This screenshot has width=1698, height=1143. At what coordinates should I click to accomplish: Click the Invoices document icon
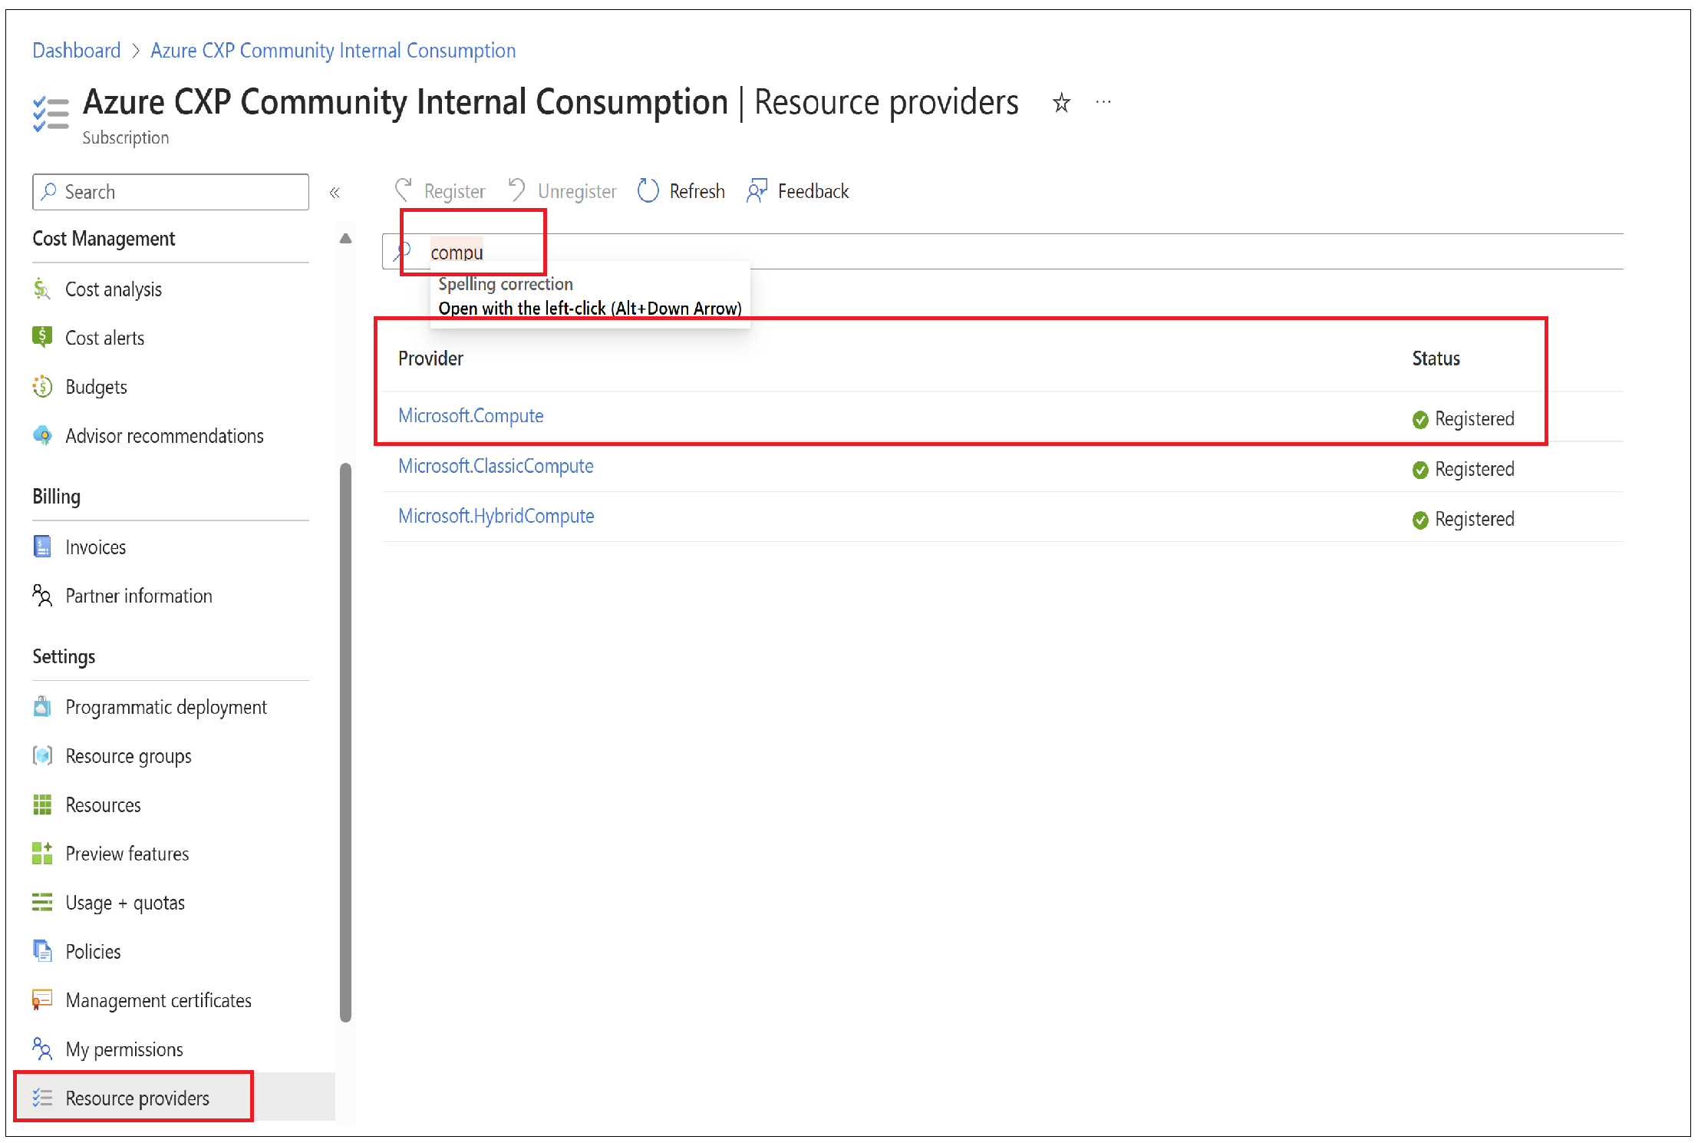42,547
